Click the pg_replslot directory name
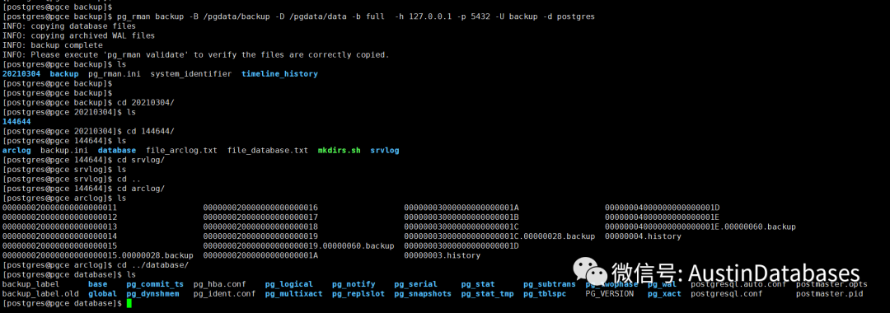 (x=358, y=294)
